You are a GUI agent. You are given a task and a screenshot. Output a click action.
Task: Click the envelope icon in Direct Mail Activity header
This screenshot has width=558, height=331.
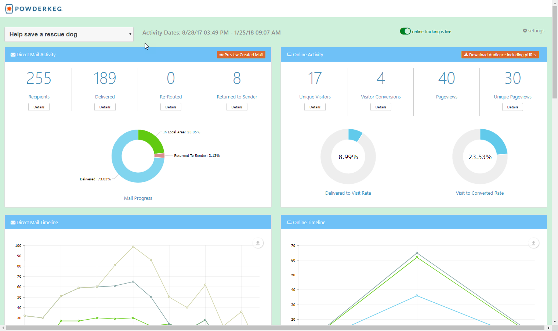click(x=13, y=55)
